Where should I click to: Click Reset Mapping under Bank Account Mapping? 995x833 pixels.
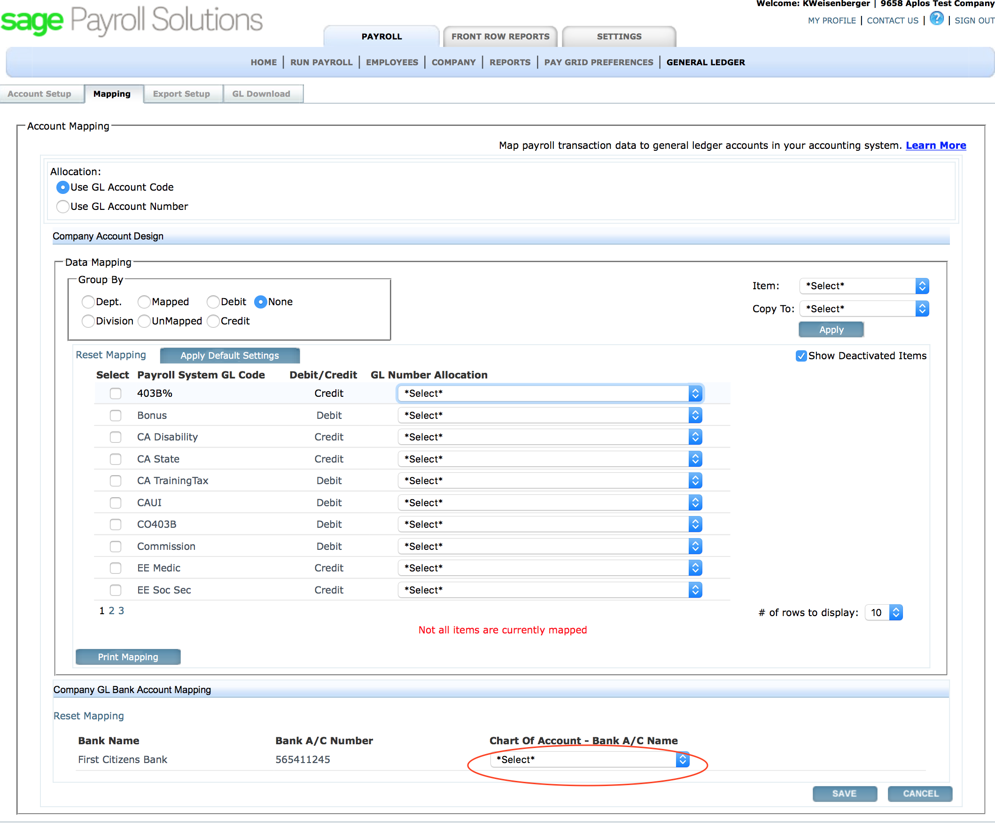pyautogui.click(x=89, y=717)
